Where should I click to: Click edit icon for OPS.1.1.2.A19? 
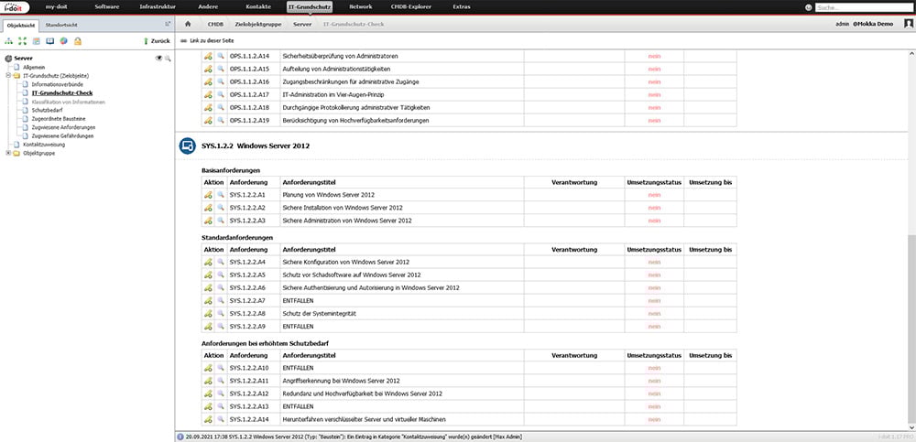[x=208, y=120]
